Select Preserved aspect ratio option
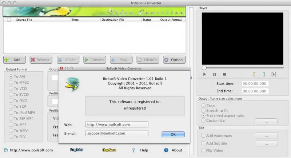The height and width of the screenshot is (158, 291). (203, 115)
